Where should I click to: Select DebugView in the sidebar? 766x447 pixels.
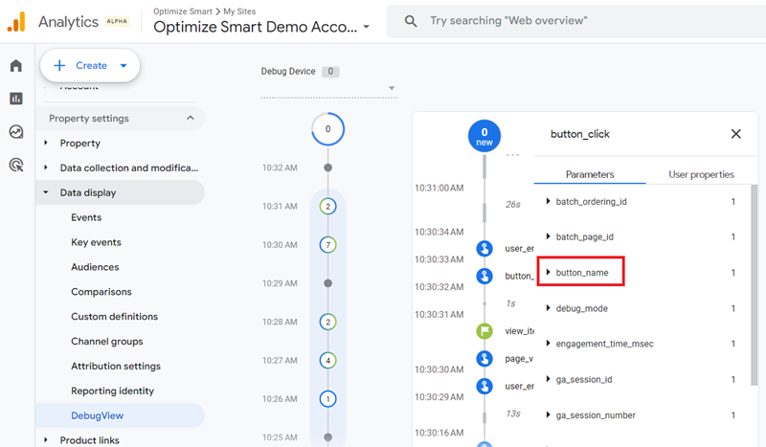click(x=121, y=415)
